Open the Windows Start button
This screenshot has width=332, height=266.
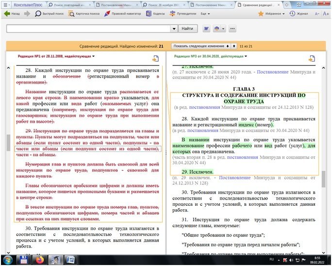point(7,260)
